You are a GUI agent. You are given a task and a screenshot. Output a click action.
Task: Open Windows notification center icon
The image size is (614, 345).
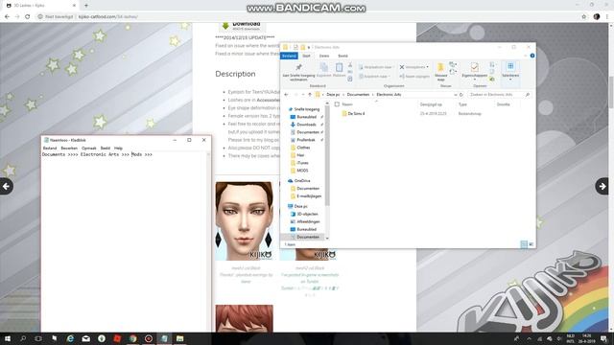[603, 338]
